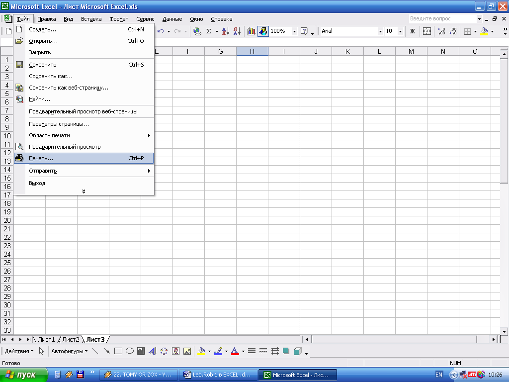Open the Правка menu
Screen dimensions: 509x382
[46, 19]
